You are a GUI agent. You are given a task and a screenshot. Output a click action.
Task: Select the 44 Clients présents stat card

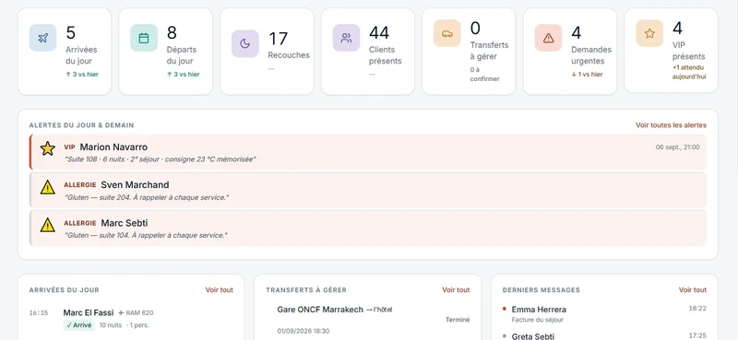tap(368, 52)
